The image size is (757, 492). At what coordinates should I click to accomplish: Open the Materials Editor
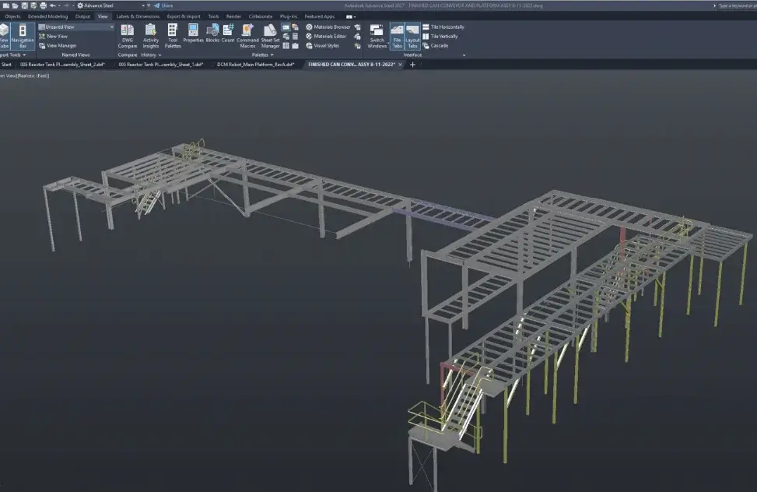[326, 37]
